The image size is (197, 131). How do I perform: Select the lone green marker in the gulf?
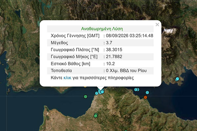(x=85, y=97)
